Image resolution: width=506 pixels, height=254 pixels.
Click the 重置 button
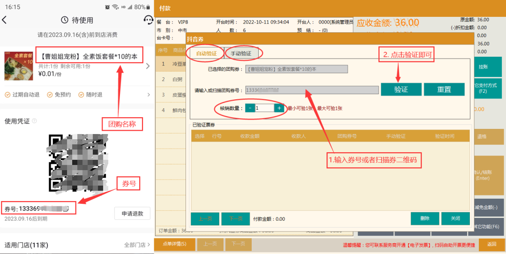(x=444, y=89)
